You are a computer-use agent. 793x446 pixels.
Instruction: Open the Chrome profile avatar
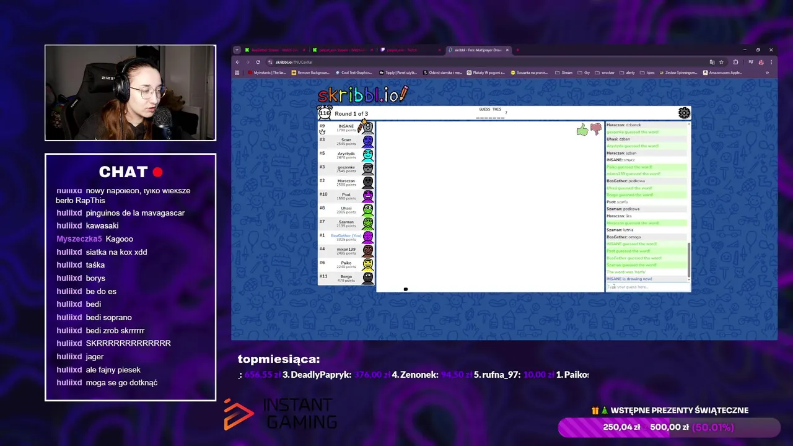click(x=761, y=62)
